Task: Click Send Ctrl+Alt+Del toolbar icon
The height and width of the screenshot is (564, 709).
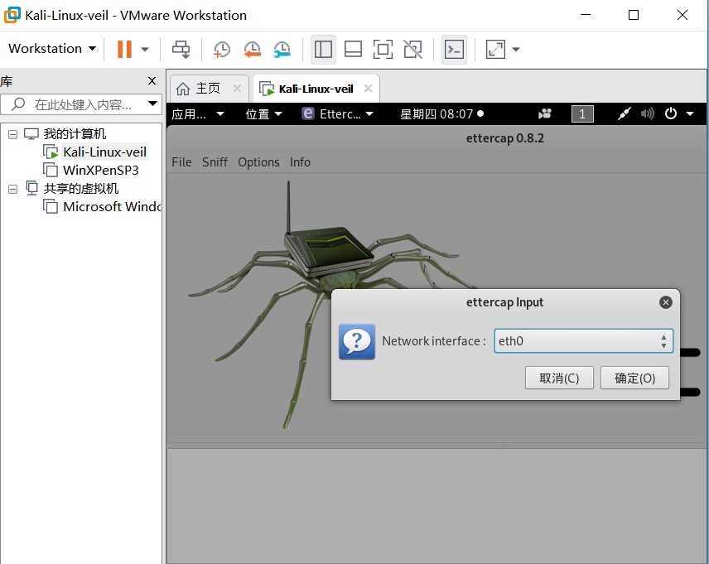Action: 181,49
